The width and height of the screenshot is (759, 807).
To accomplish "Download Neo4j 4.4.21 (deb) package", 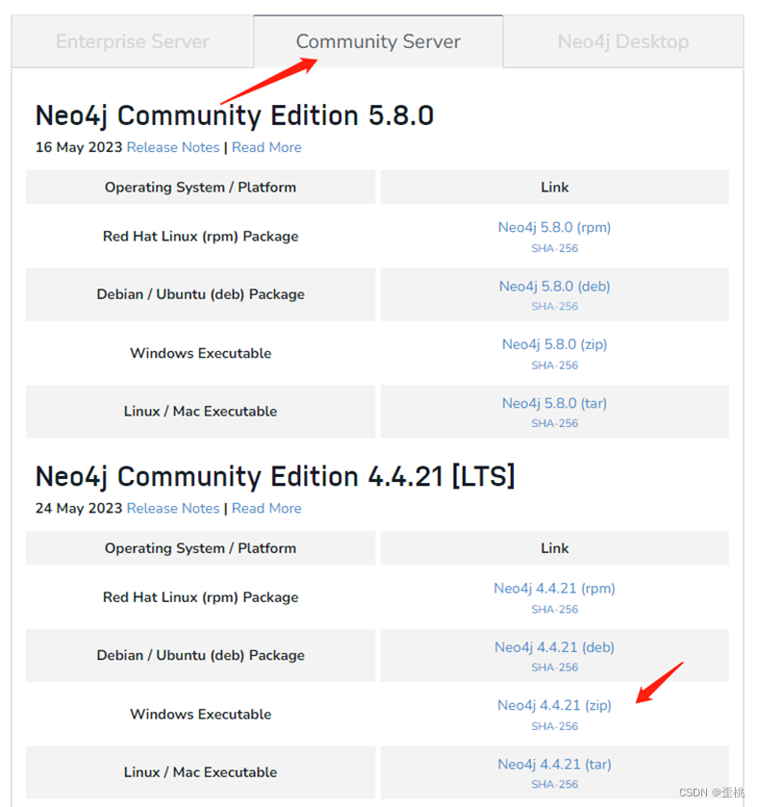I will [554, 647].
